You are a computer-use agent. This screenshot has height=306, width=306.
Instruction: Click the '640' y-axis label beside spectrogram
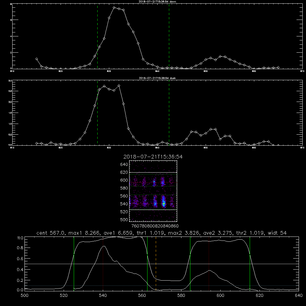[x=124, y=165]
